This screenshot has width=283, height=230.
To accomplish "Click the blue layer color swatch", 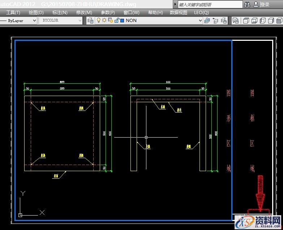I will point(122,21).
